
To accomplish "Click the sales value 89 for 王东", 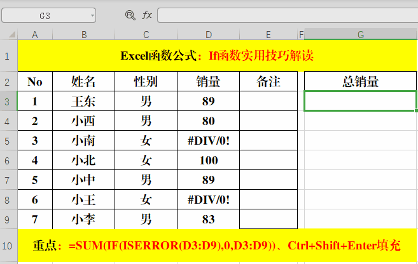I will (x=208, y=101).
